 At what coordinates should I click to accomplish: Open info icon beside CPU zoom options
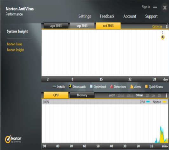166,95
